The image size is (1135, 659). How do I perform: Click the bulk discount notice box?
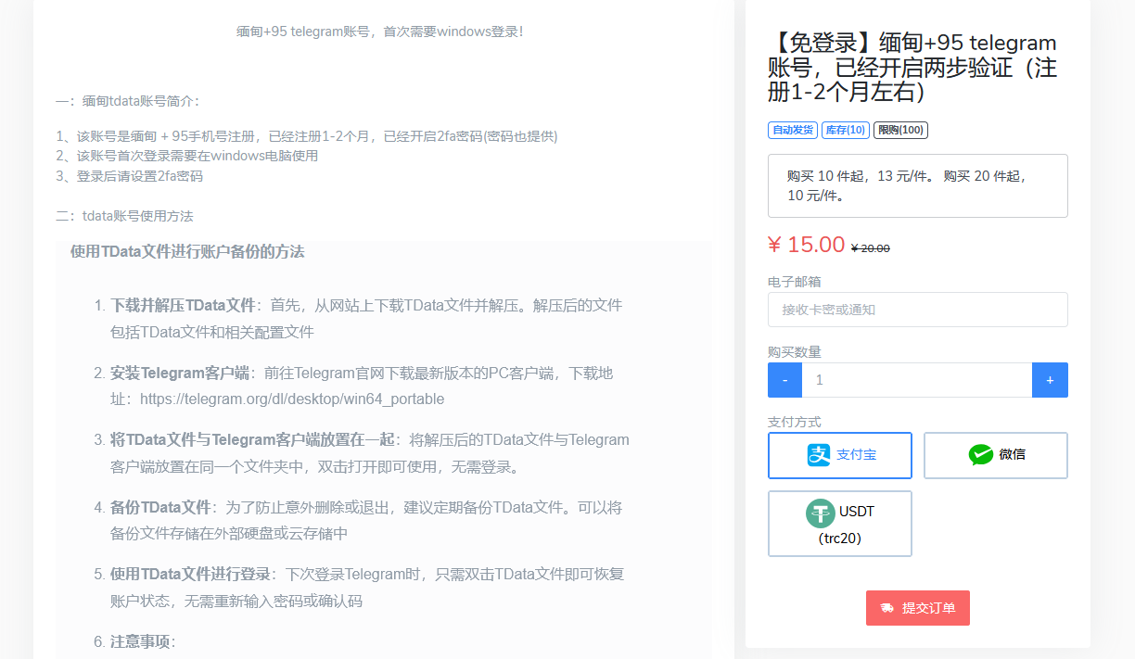[x=918, y=185]
